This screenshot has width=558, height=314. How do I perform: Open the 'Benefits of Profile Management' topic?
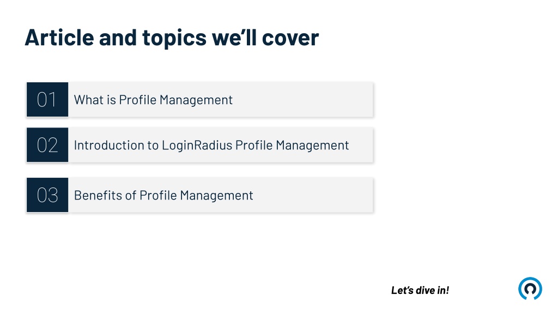163,196
